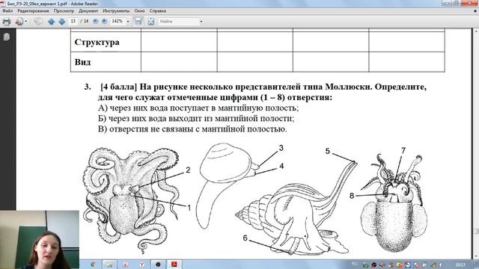This screenshot has height=269, width=479.
Task: Click the black round app taskbar icon
Action: (x=158, y=265)
